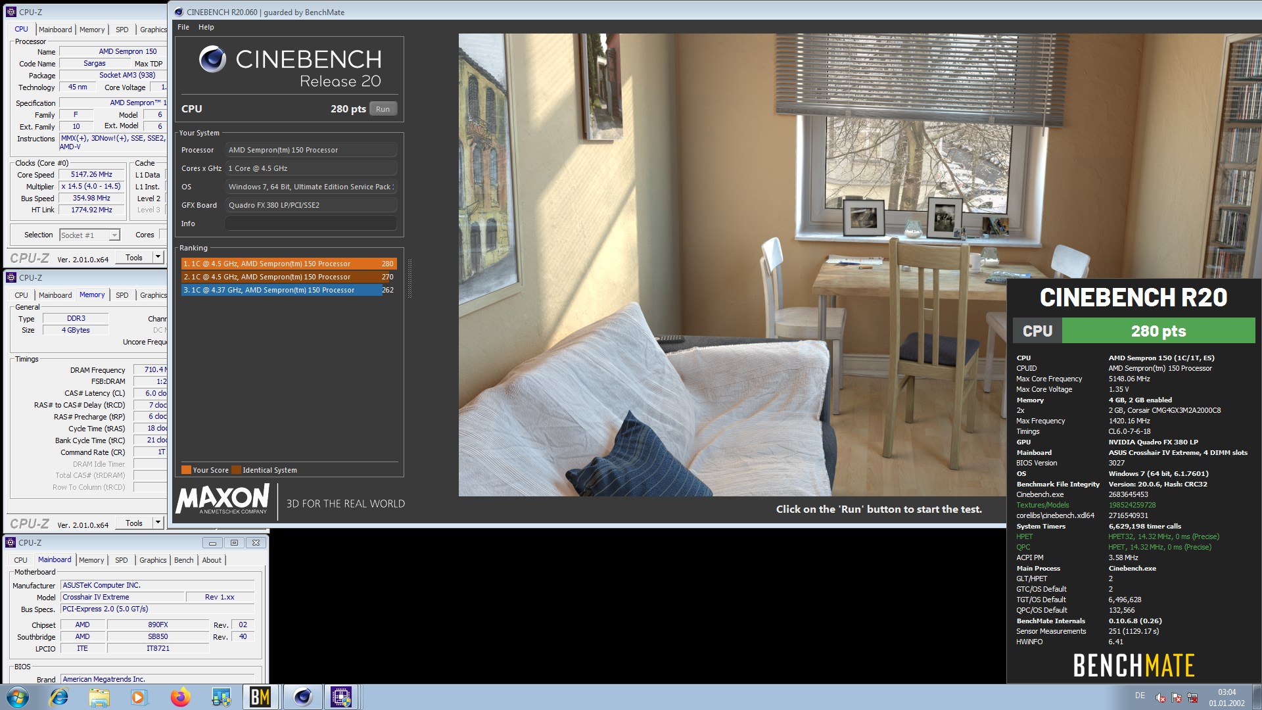The height and width of the screenshot is (710, 1262).
Task: Click the Memory CPU-Z window title icon
Action: tap(11, 277)
